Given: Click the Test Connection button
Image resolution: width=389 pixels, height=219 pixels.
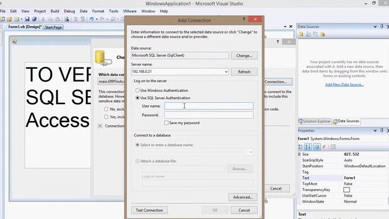Looking at the screenshot, I should tap(150, 210).
